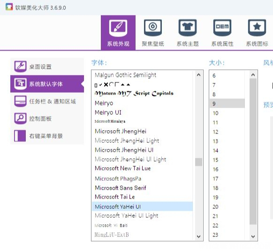This screenshot has width=273, height=251.
Task: Switch to 聚焦壁纸 tab label
Action: pyautogui.click(x=153, y=44)
